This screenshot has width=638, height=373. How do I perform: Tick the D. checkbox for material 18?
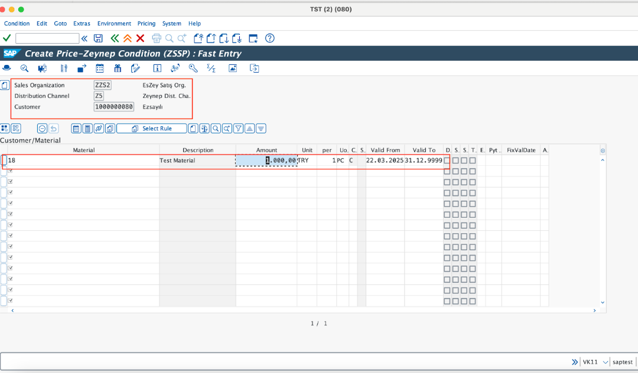pos(447,161)
